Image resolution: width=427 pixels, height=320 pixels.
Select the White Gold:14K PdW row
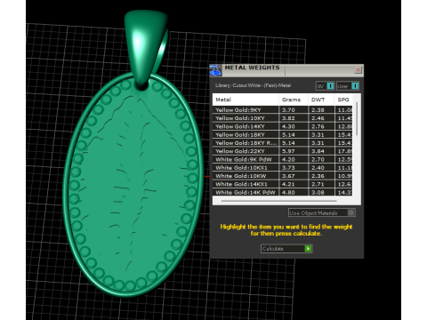(x=283, y=192)
